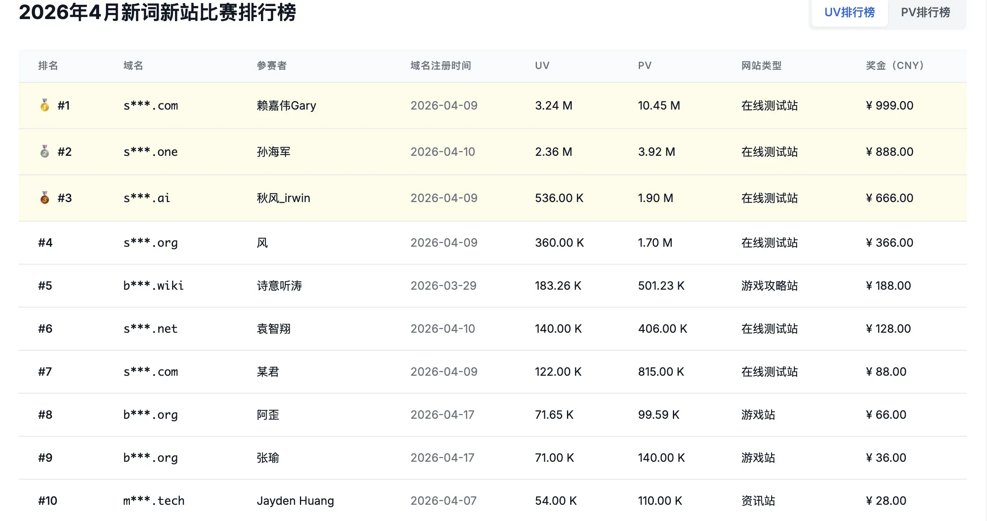Click the prize ¥ 128.00

(x=888, y=329)
